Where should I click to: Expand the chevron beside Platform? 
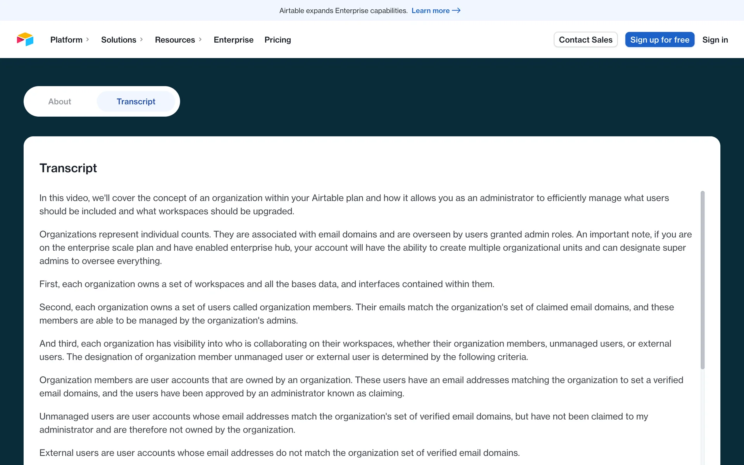click(x=88, y=40)
